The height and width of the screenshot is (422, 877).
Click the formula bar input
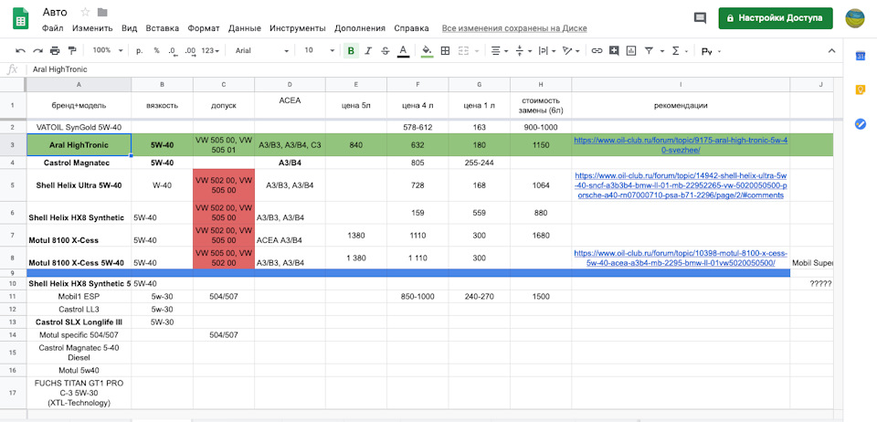[437, 69]
